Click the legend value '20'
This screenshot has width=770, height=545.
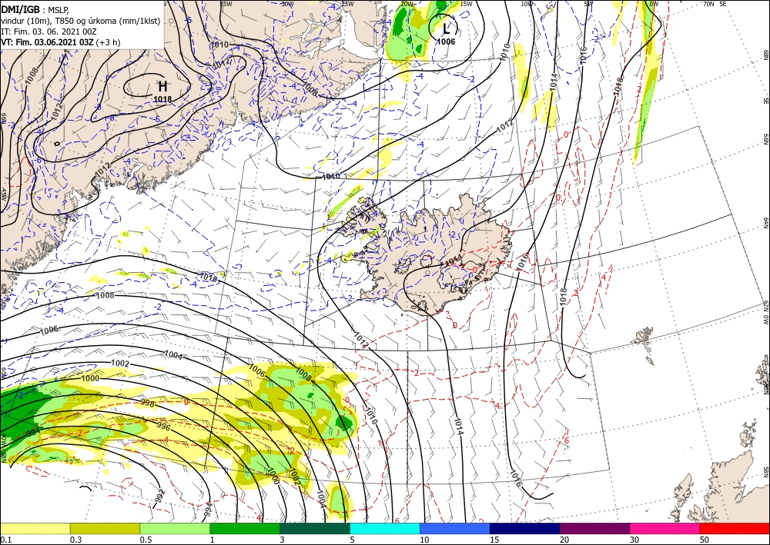[564, 540]
